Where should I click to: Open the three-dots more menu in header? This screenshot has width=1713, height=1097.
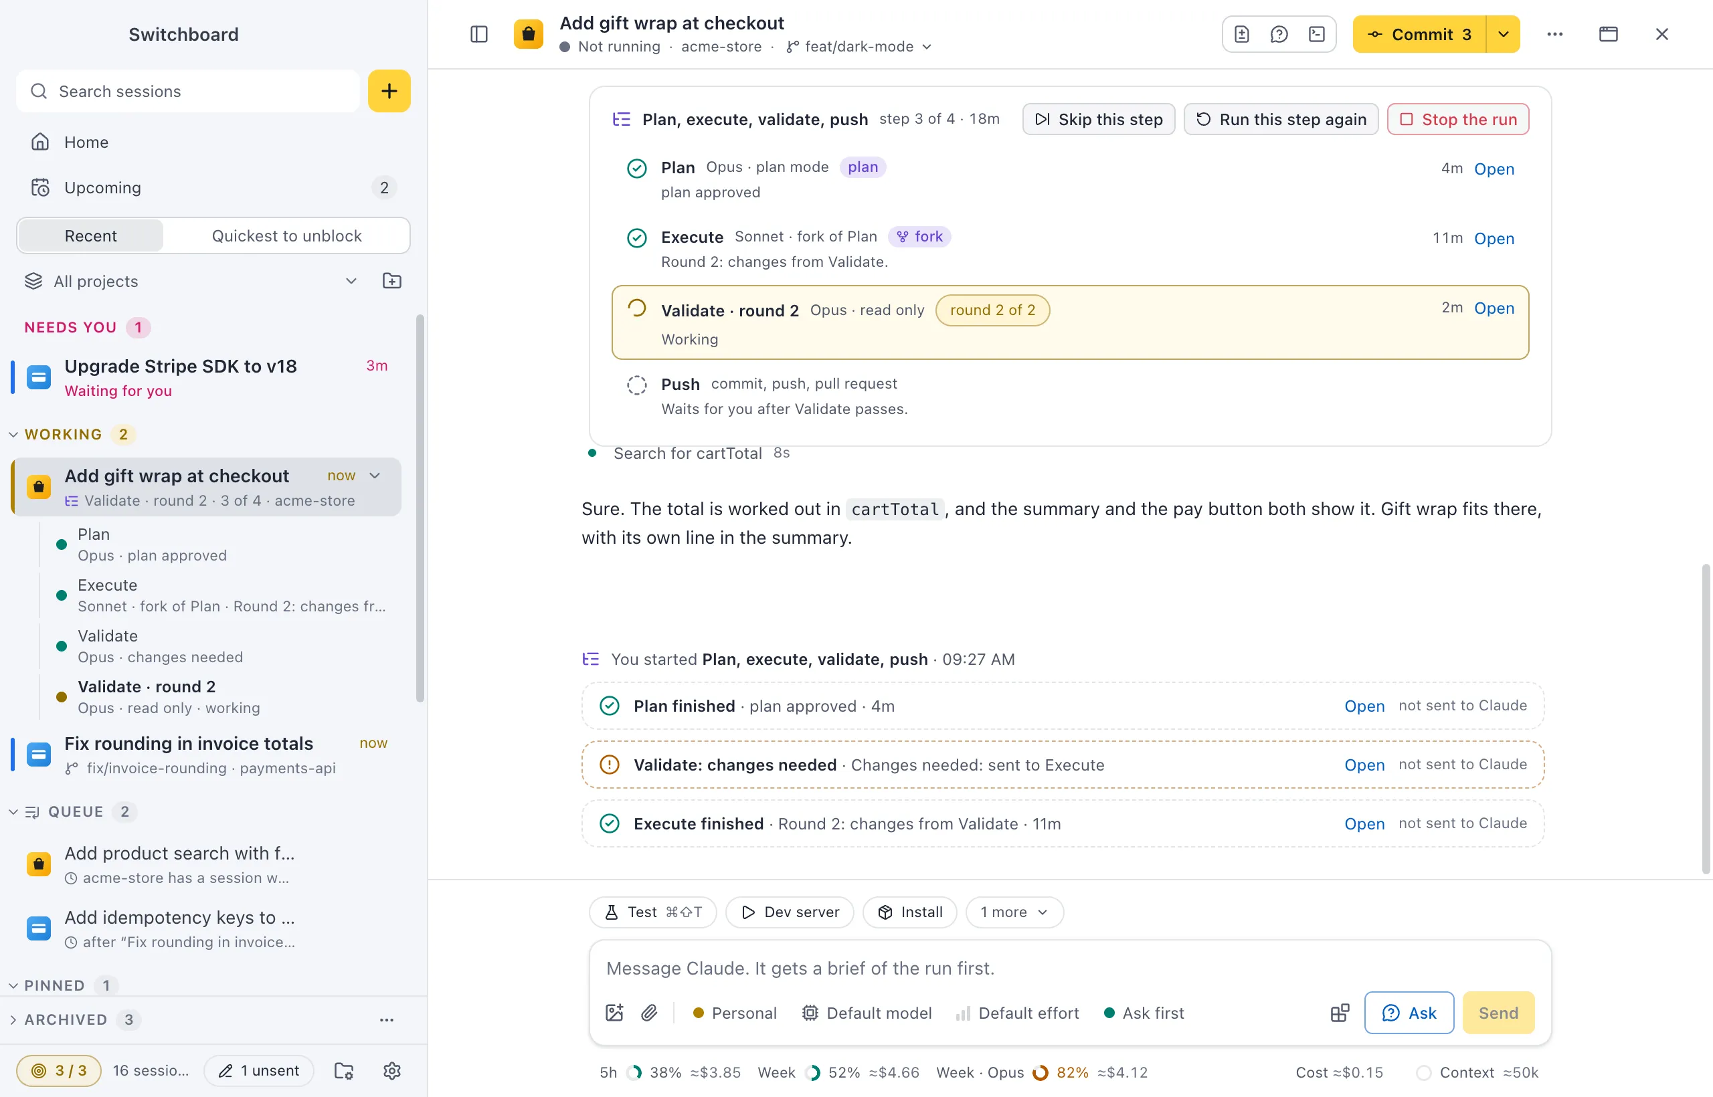coord(1555,34)
